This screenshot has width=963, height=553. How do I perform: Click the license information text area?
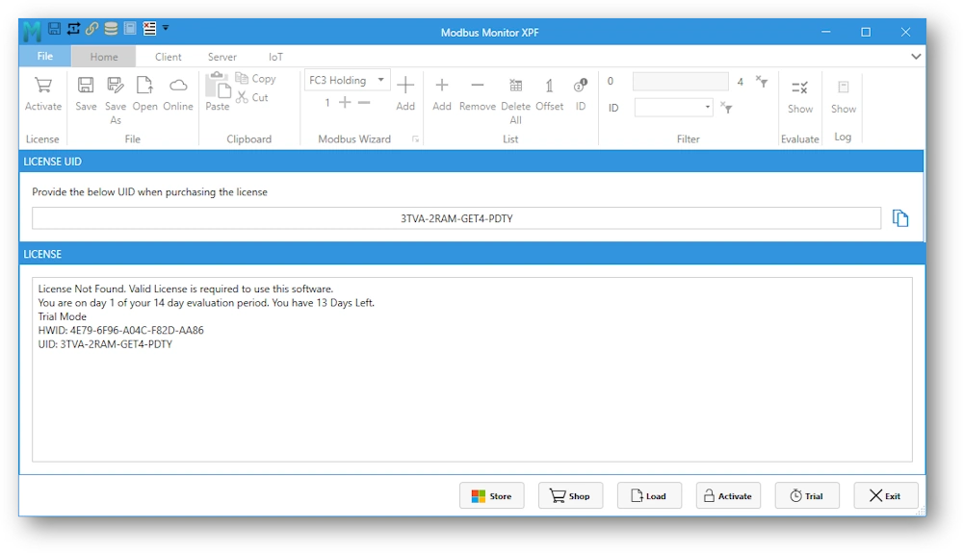pyautogui.click(x=472, y=369)
